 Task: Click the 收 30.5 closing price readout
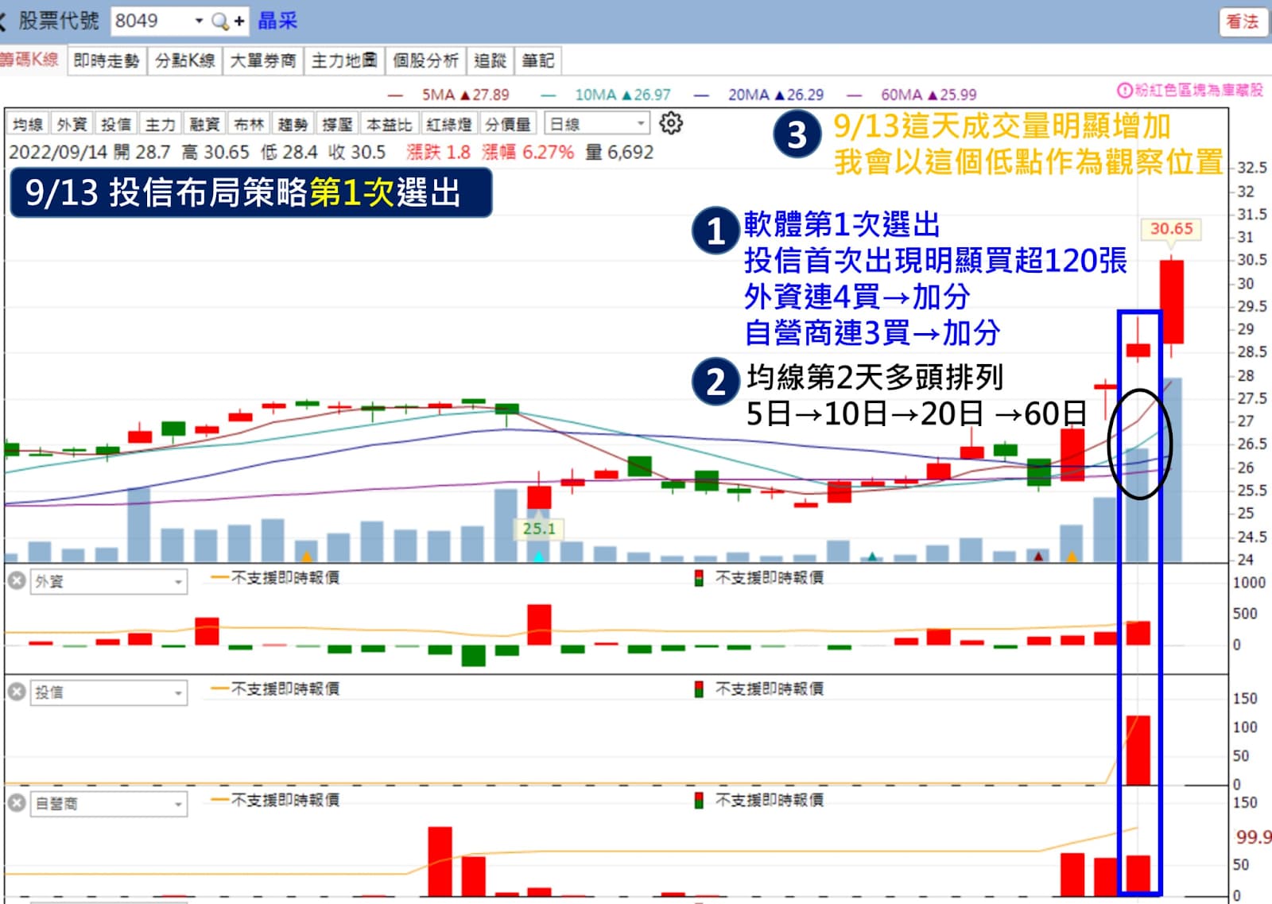click(x=357, y=152)
